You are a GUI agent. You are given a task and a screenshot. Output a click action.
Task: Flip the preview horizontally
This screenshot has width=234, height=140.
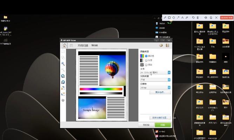click(63, 88)
